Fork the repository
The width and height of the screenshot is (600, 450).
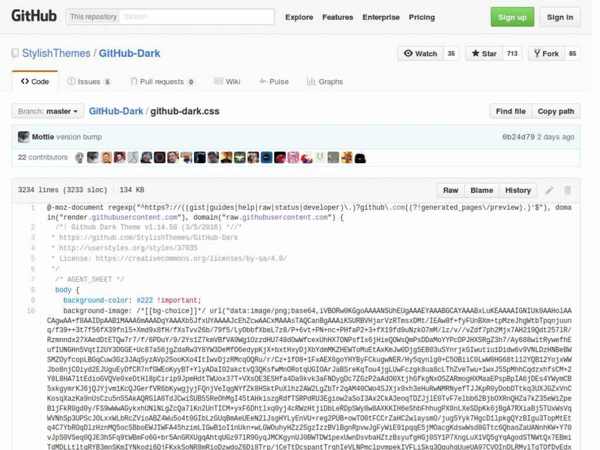(x=547, y=53)
